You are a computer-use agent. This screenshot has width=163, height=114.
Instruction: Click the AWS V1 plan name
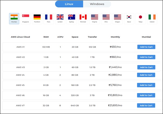tap(21, 47)
